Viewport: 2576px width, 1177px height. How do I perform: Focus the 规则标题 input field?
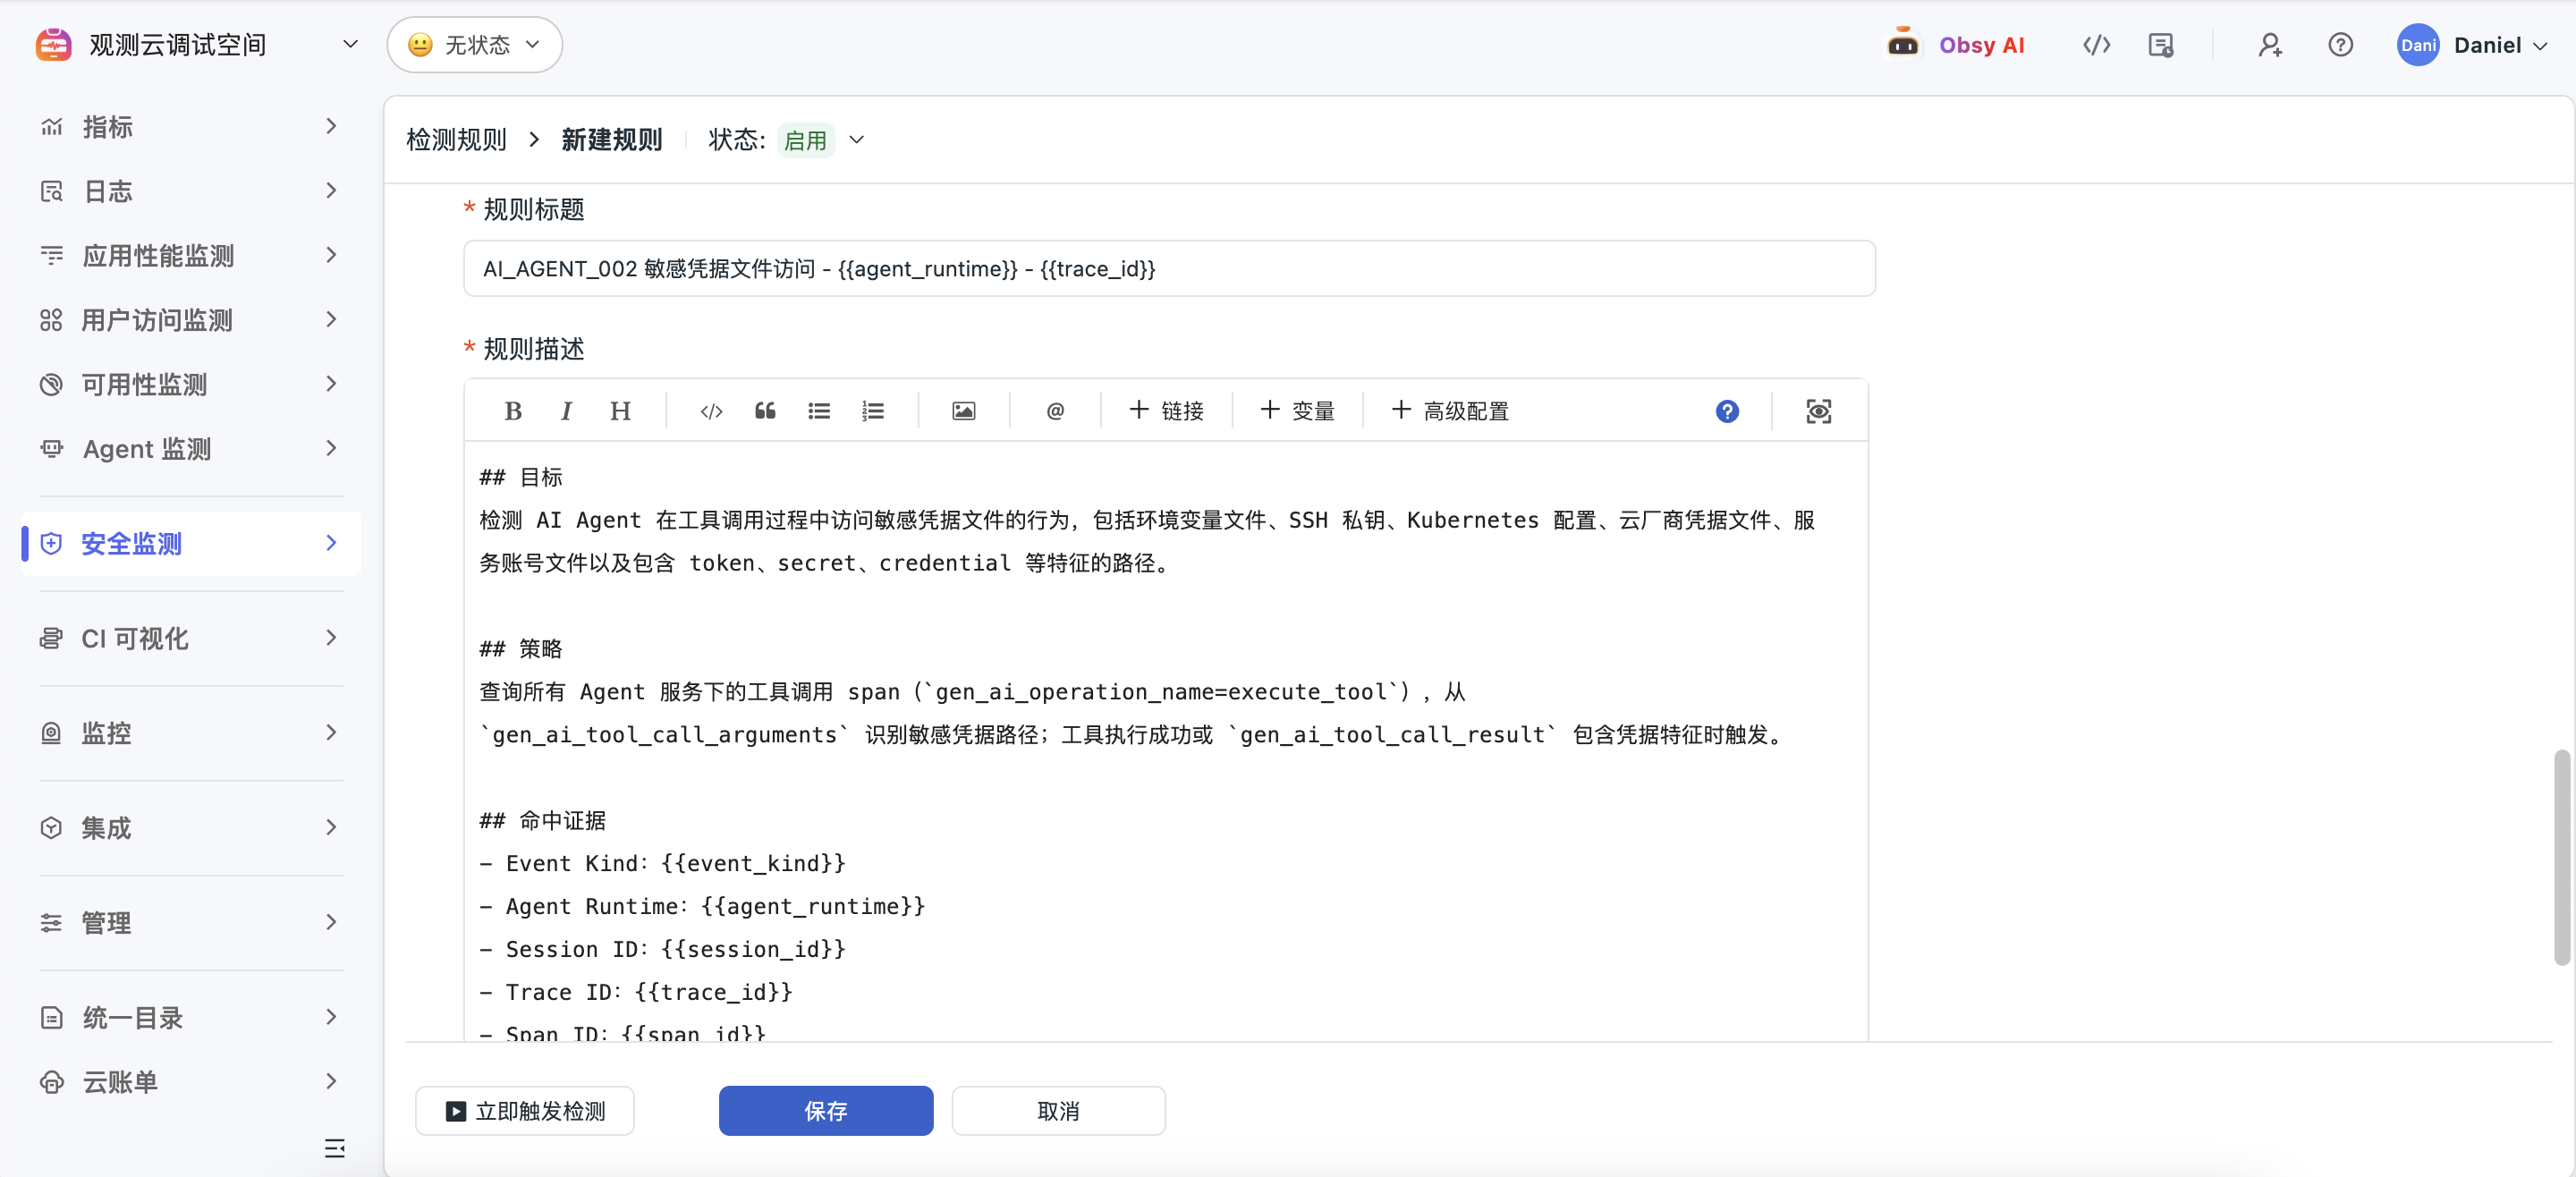(x=1169, y=269)
